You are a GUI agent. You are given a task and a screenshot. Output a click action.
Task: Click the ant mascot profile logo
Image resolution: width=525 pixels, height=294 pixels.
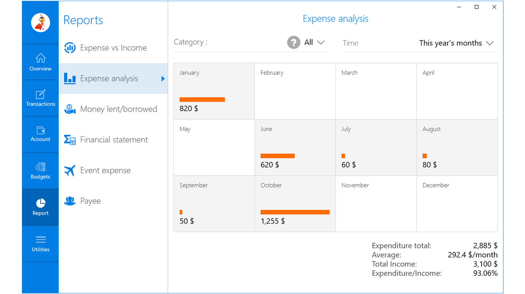tap(40, 23)
